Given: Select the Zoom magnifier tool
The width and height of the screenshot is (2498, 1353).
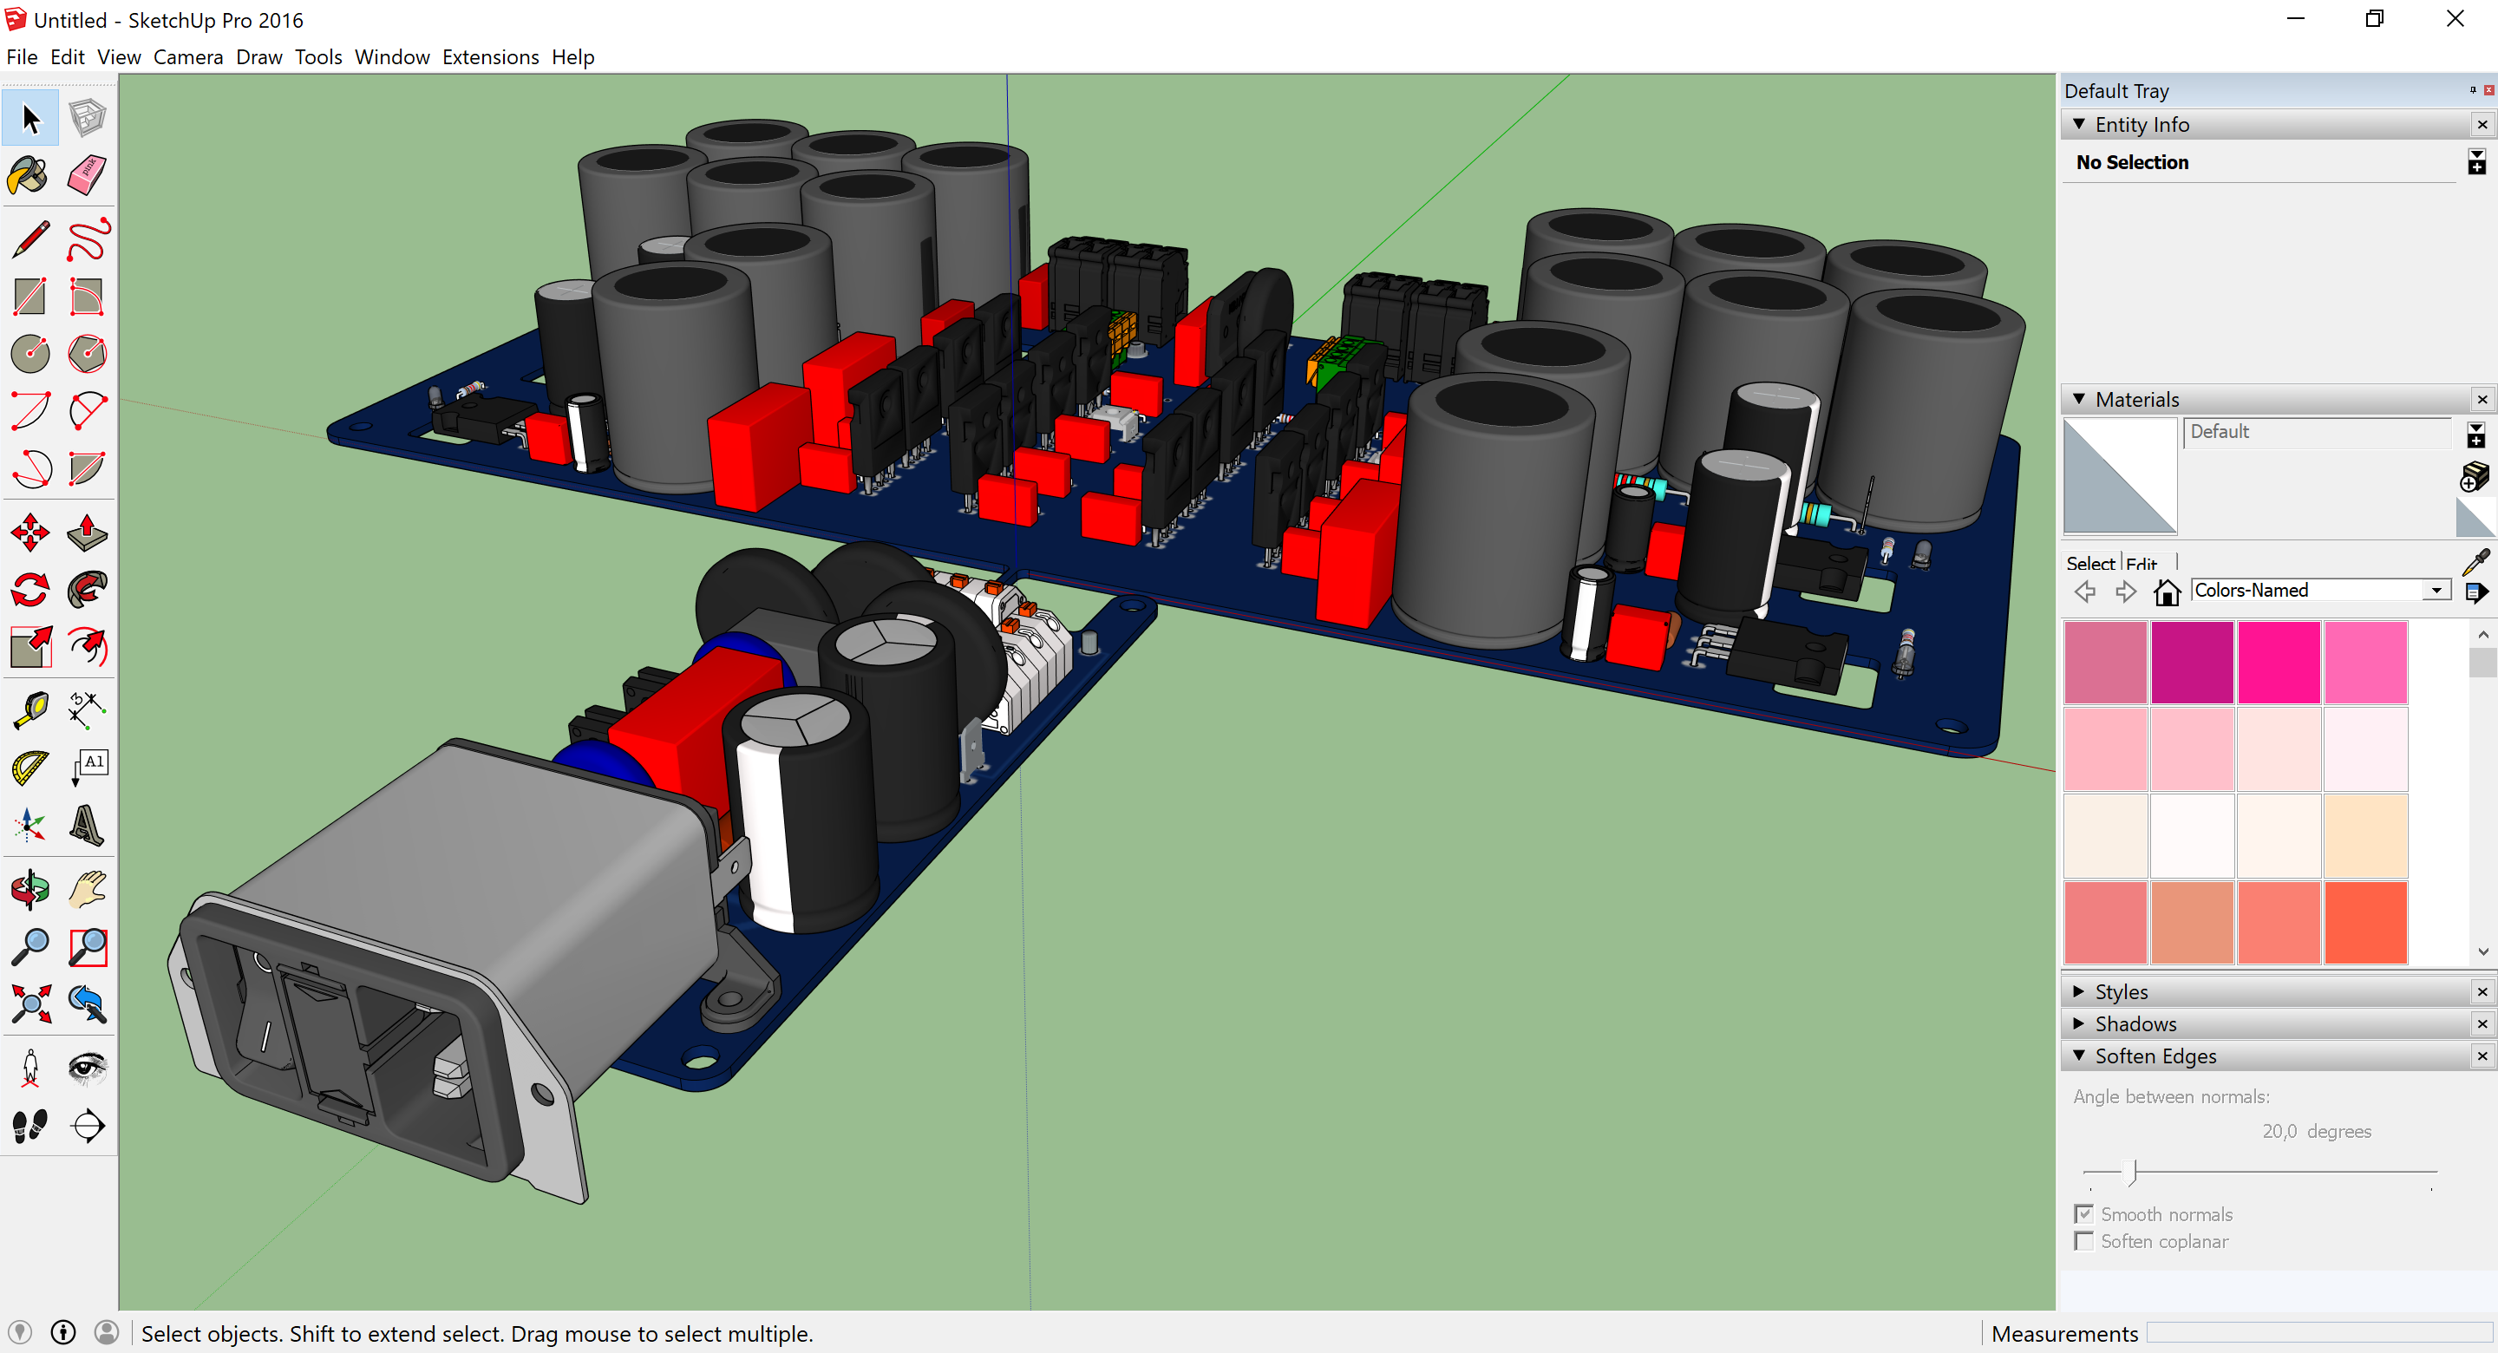Looking at the screenshot, I should click(x=30, y=946).
